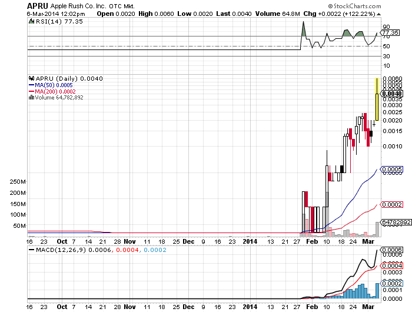
Task: Click the red MA(200) legend line
Action: (x=31, y=91)
